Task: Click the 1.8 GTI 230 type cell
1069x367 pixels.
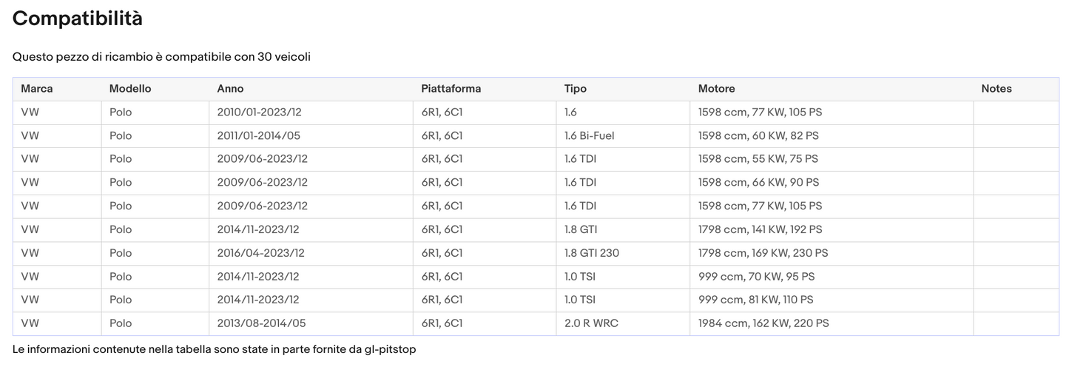Action: [x=591, y=253]
